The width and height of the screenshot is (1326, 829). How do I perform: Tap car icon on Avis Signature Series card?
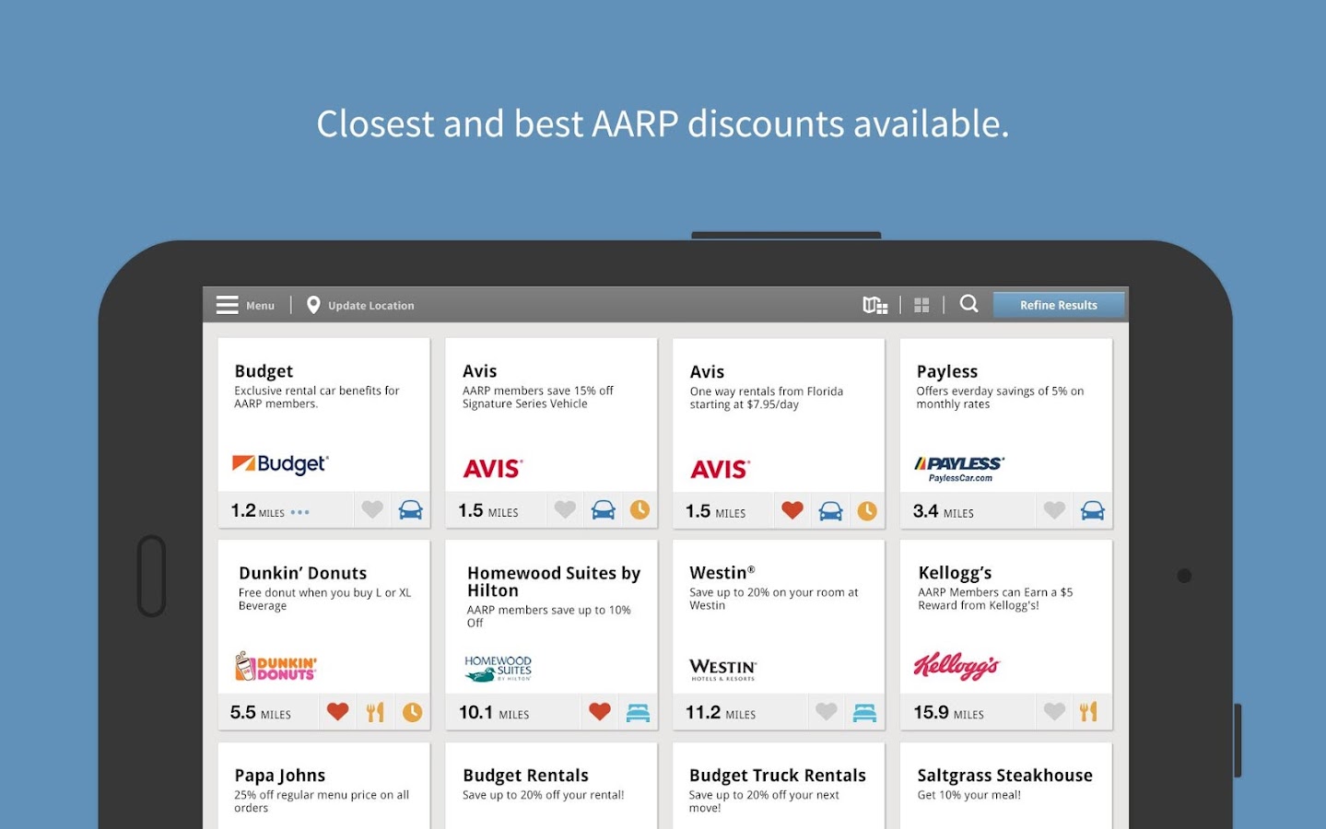click(x=604, y=509)
